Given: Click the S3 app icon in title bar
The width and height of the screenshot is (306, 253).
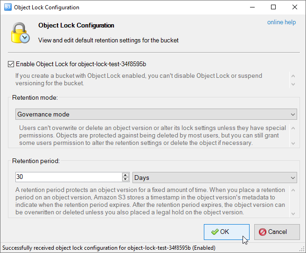Looking at the screenshot, I should [8, 7].
